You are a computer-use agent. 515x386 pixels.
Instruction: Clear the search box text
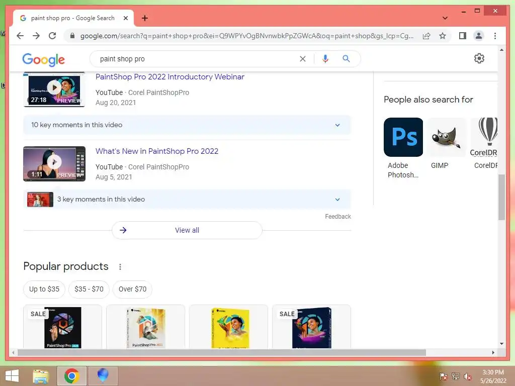302,59
